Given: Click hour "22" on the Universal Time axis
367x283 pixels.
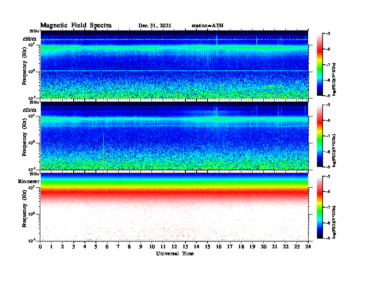Looking at the screenshot, I should pyautogui.click(x=285, y=247).
